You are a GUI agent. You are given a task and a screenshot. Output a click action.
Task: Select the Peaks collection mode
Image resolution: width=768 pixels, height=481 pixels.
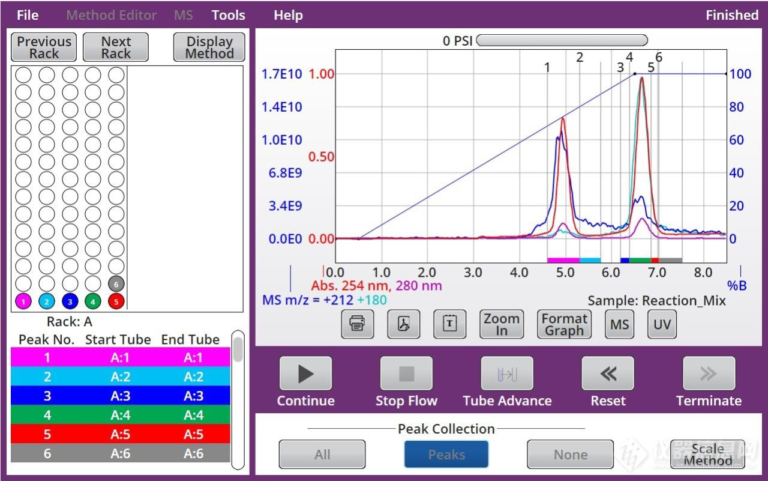pos(446,455)
